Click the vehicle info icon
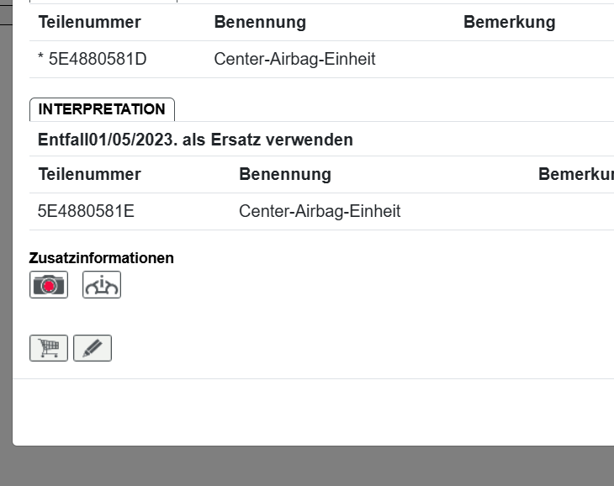 (102, 285)
